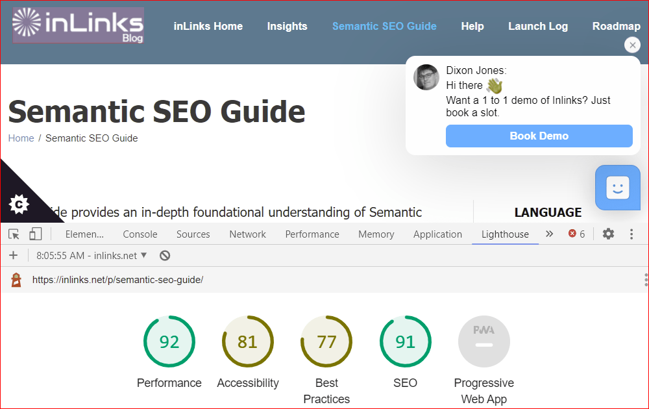The width and height of the screenshot is (649, 409).
Task: Open inLinks Home nav link
Action: (x=208, y=26)
